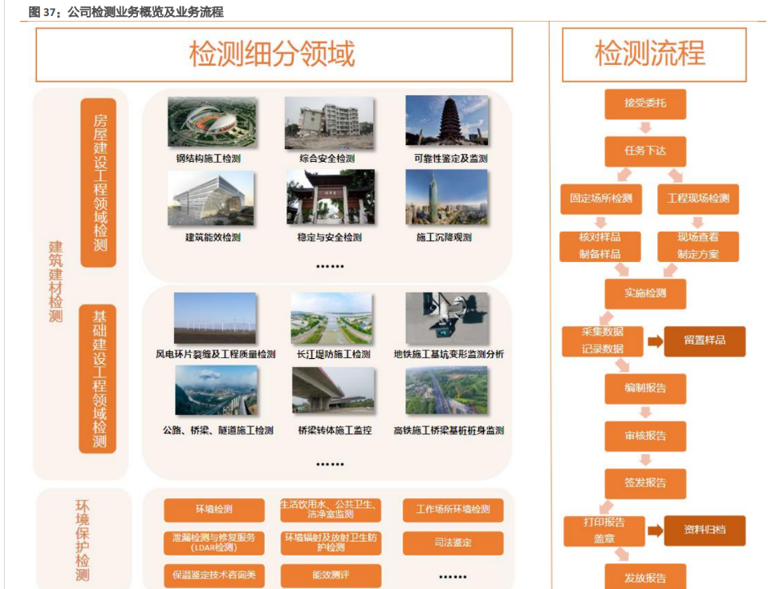Click the arrow pointing to 资料归档
The image size is (768, 589).
tap(656, 531)
